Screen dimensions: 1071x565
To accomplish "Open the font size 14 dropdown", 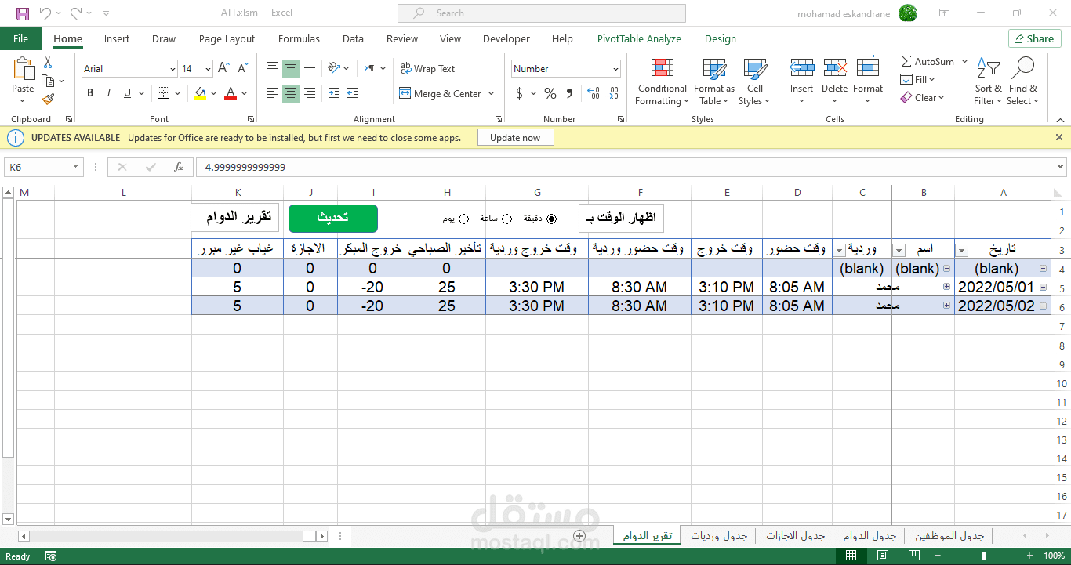I will click(x=207, y=69).
